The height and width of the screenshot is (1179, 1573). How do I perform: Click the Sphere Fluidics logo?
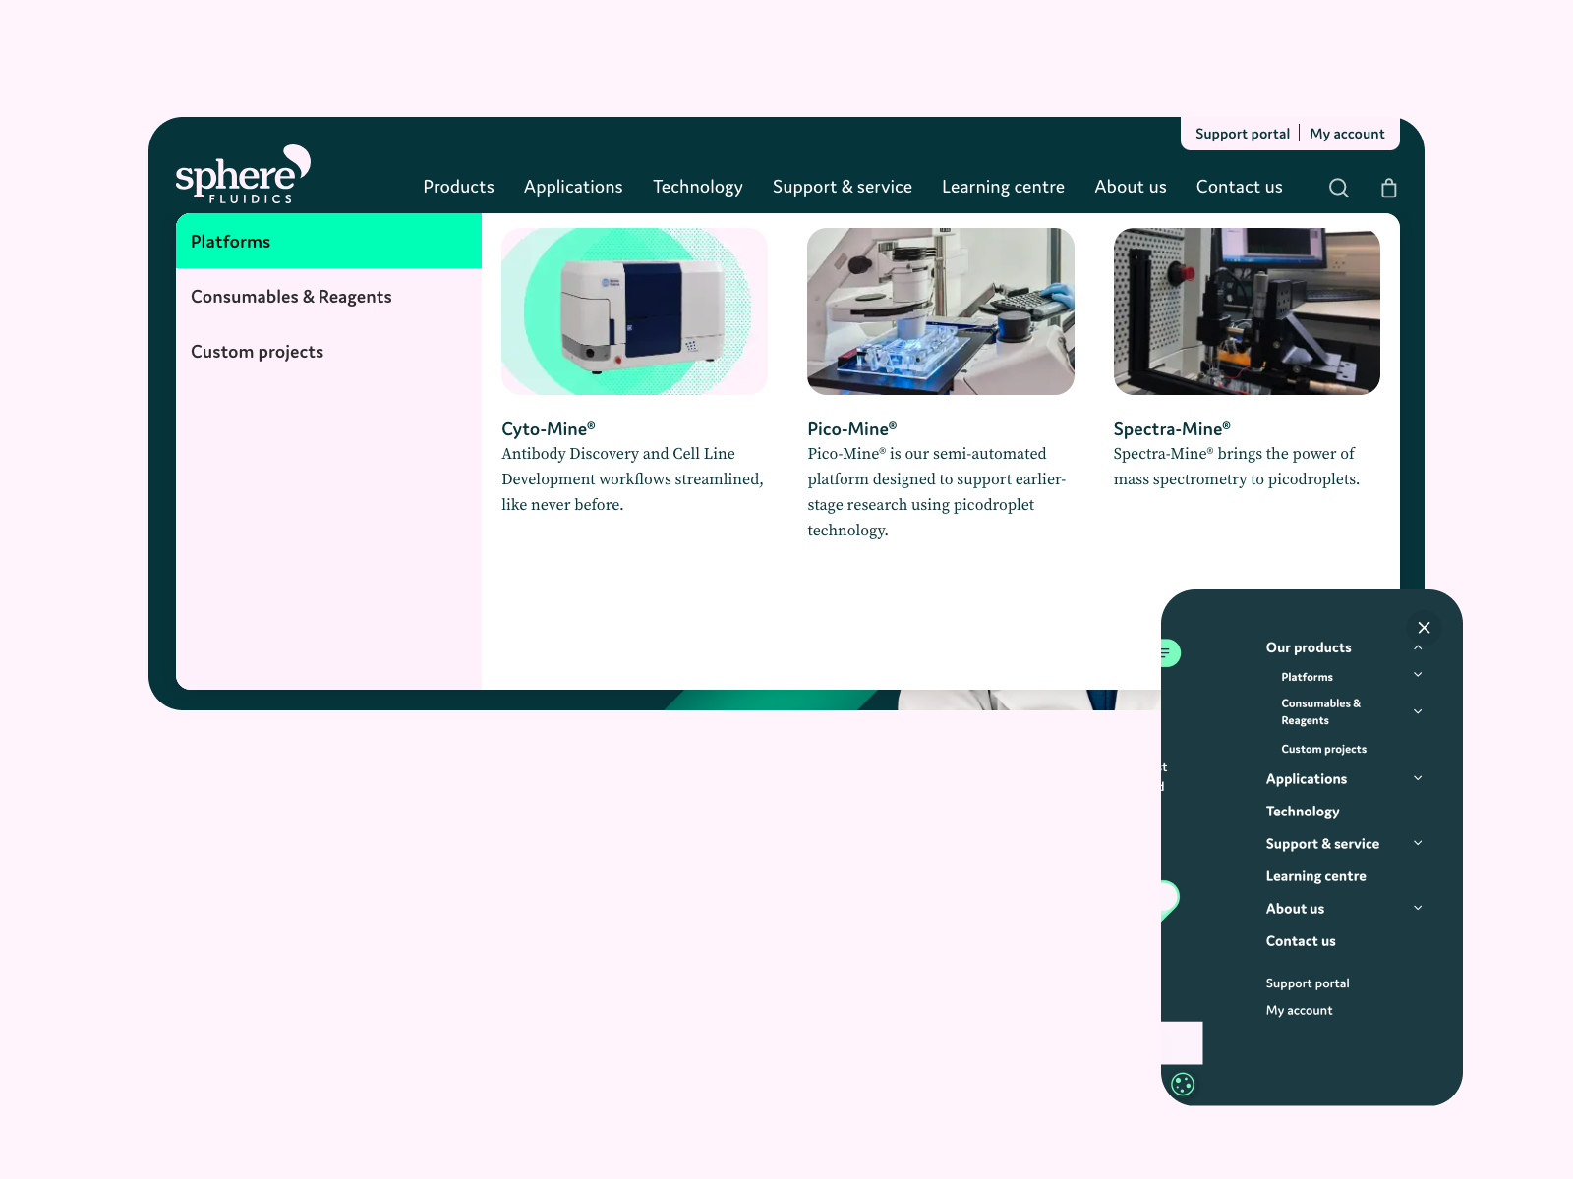click(x=243, y=175)
